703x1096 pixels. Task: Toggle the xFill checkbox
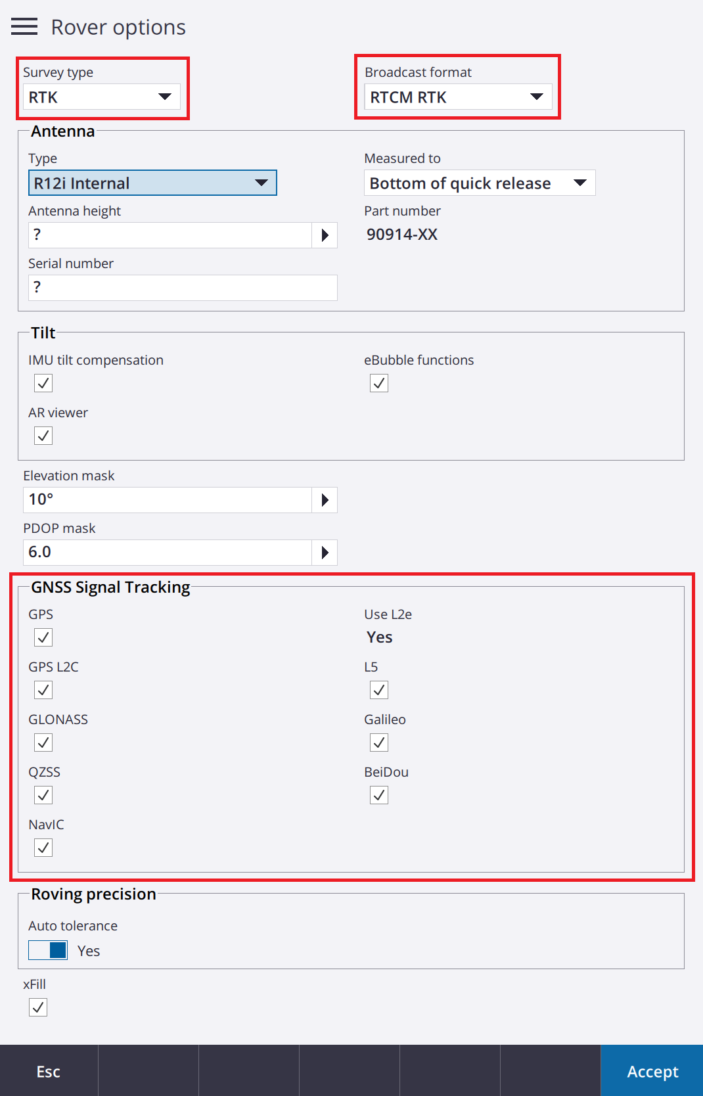(x=38, y=1007)
